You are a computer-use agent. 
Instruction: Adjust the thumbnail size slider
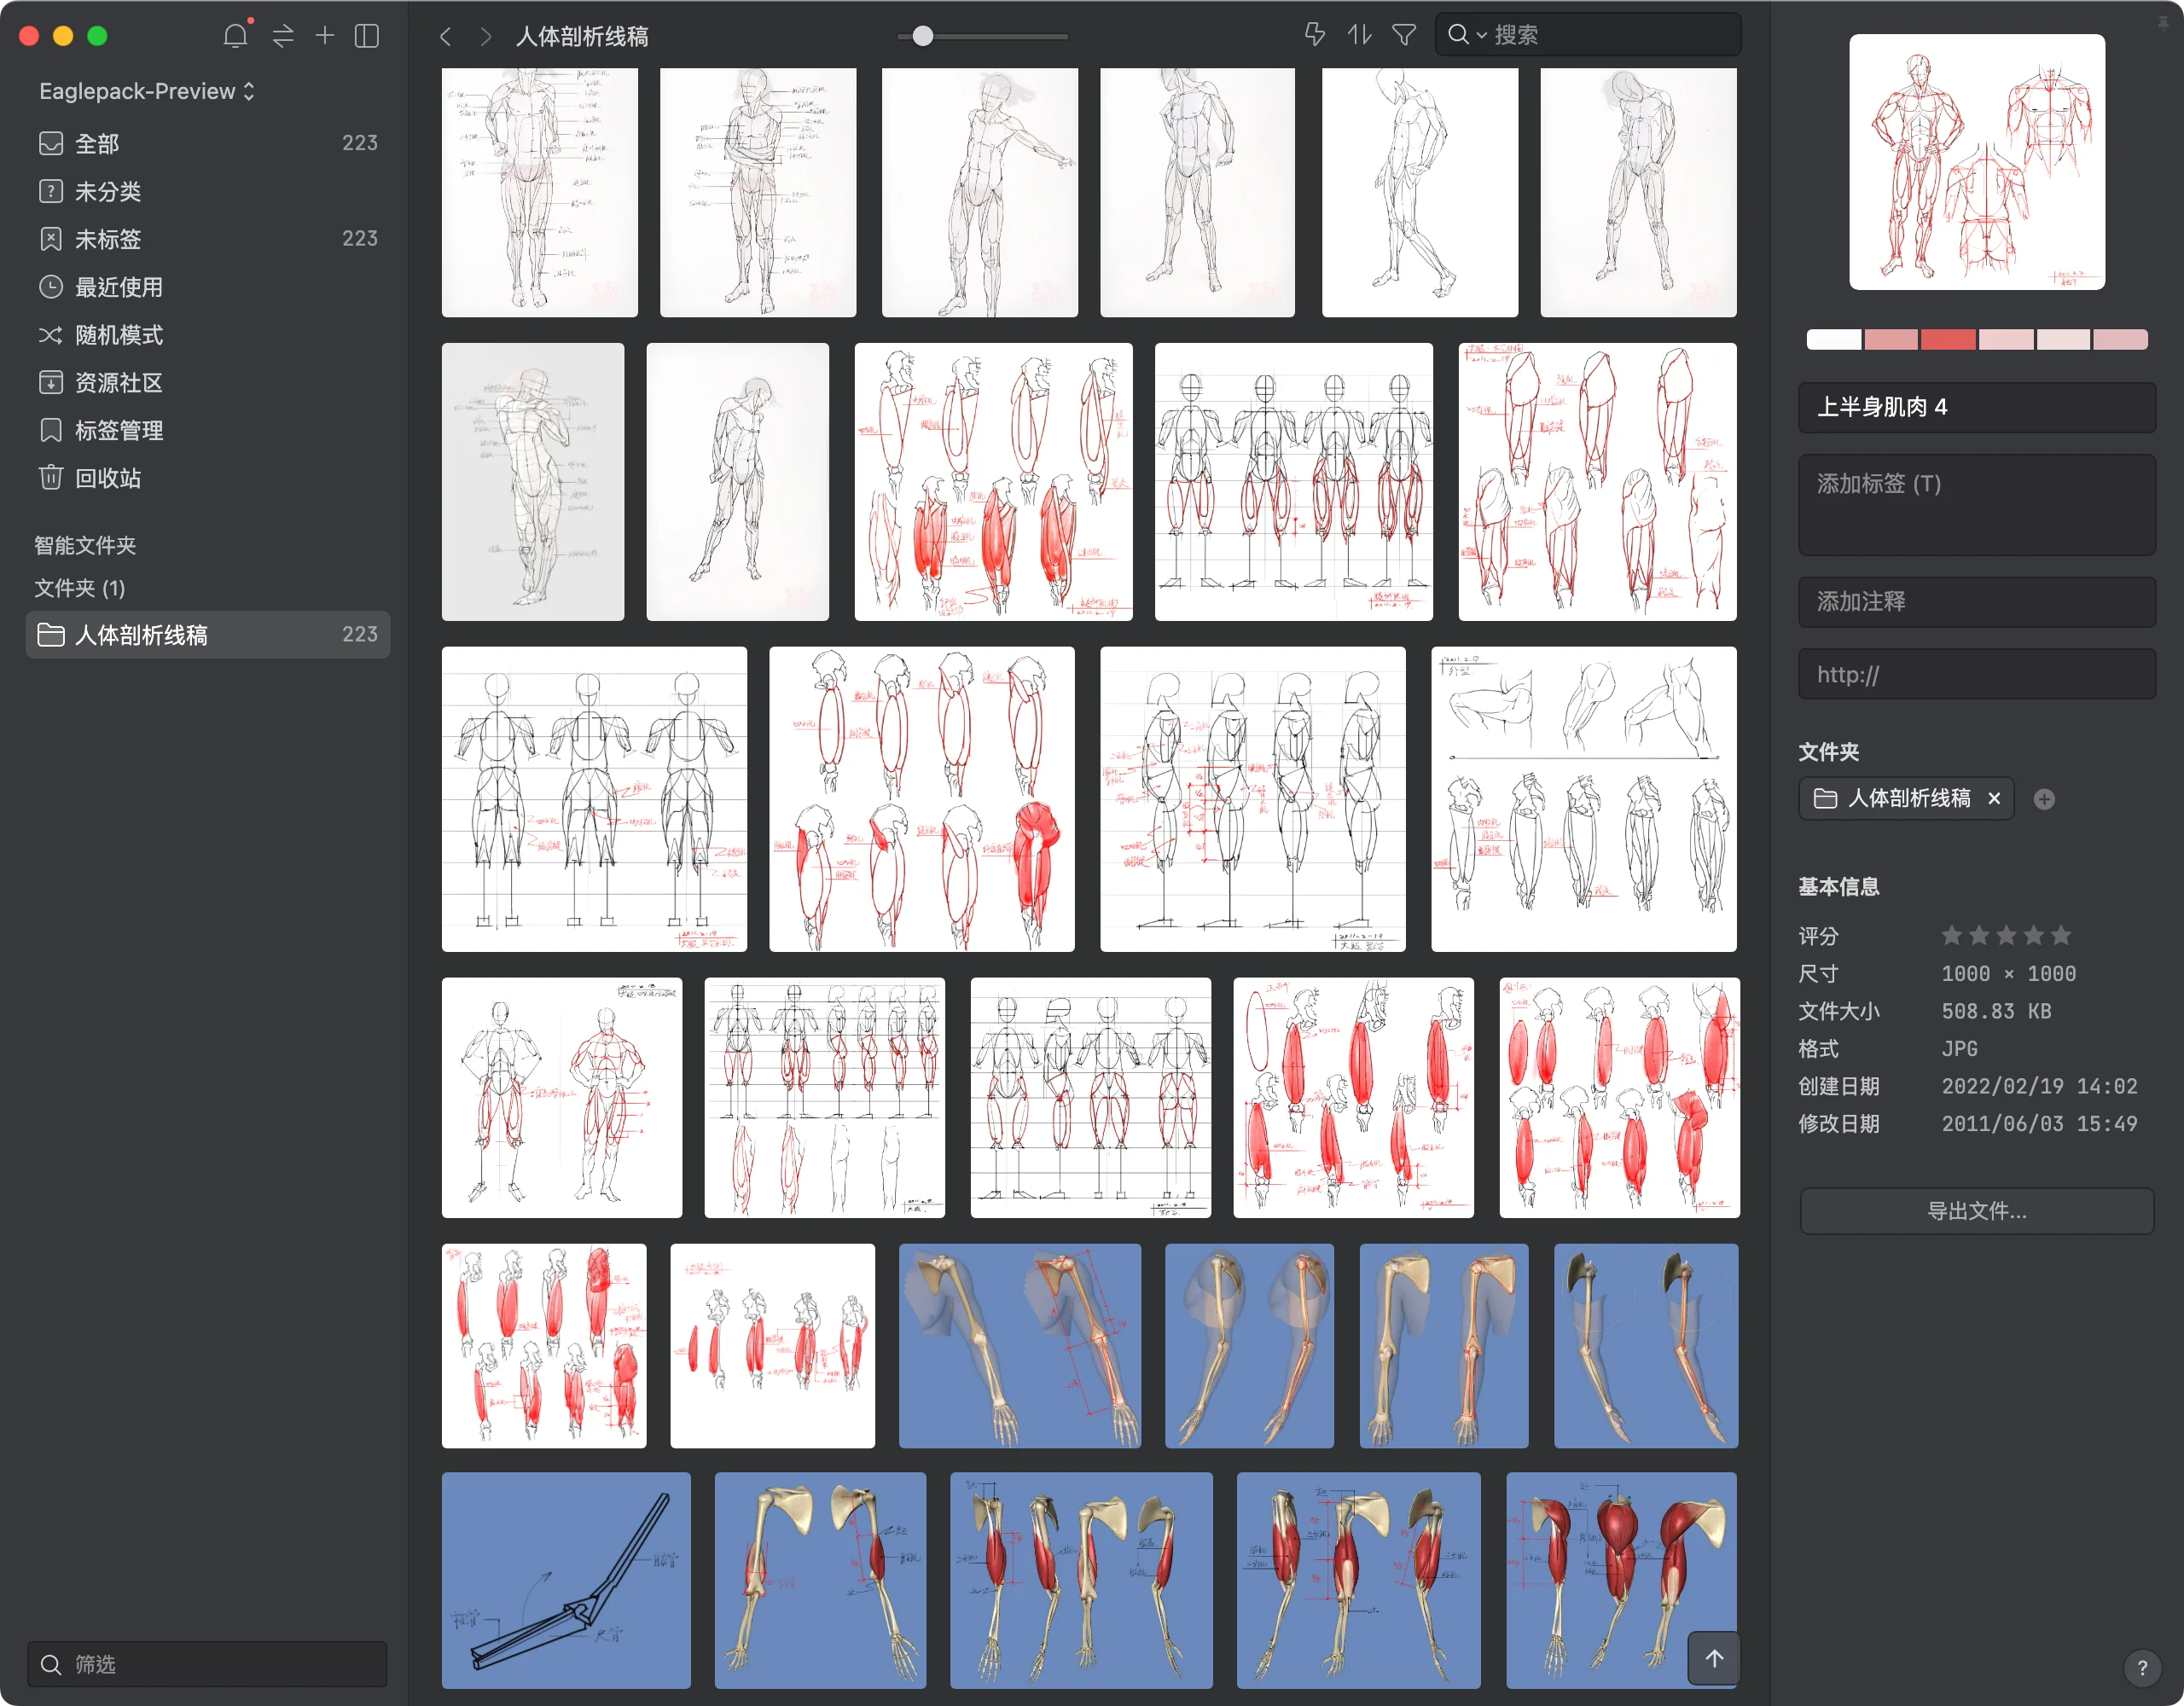click(x=923, y=36)
